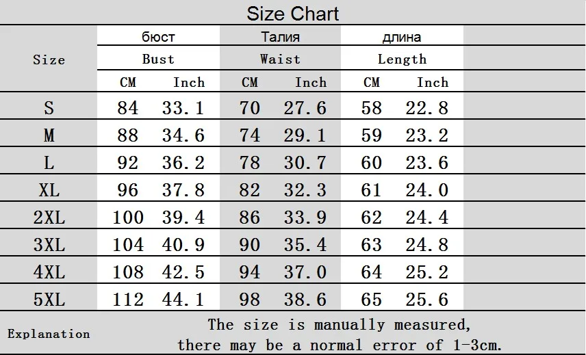This screenshot has width=586, height=355.
Task: Select the 4XL length value 64
Action: 371,272
